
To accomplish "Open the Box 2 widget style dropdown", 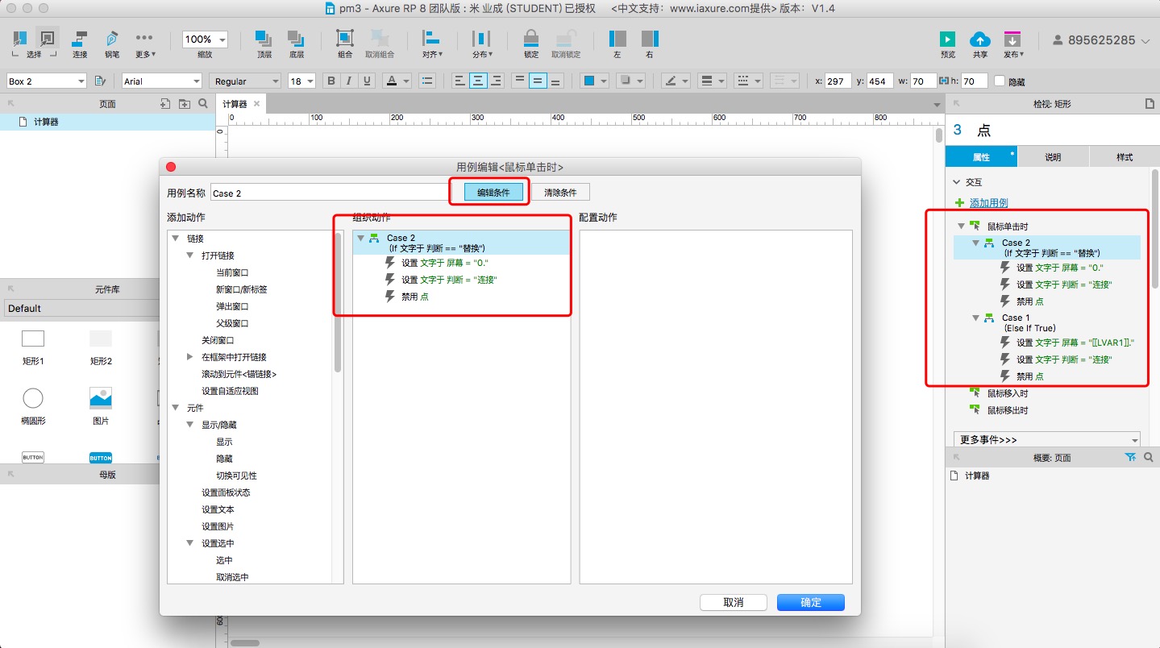I will click(x=46, y=81).
